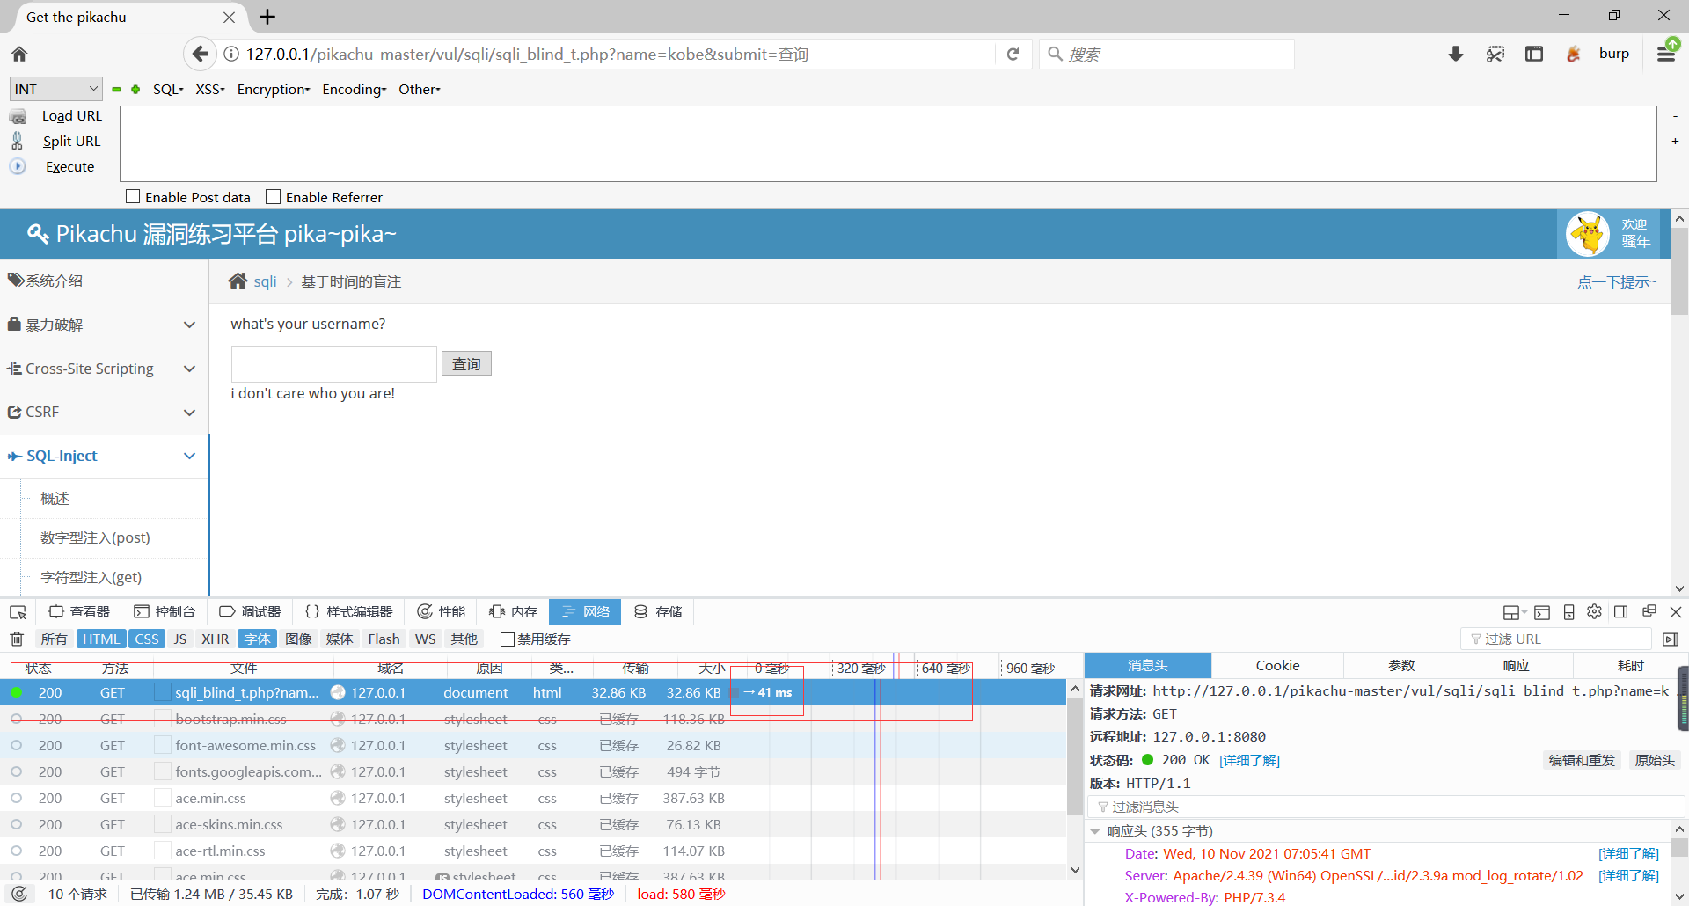The width and height of the screenshot is (1689, 906).
Task: Click the screenshot scissors icon
Action: point(1495,54)
